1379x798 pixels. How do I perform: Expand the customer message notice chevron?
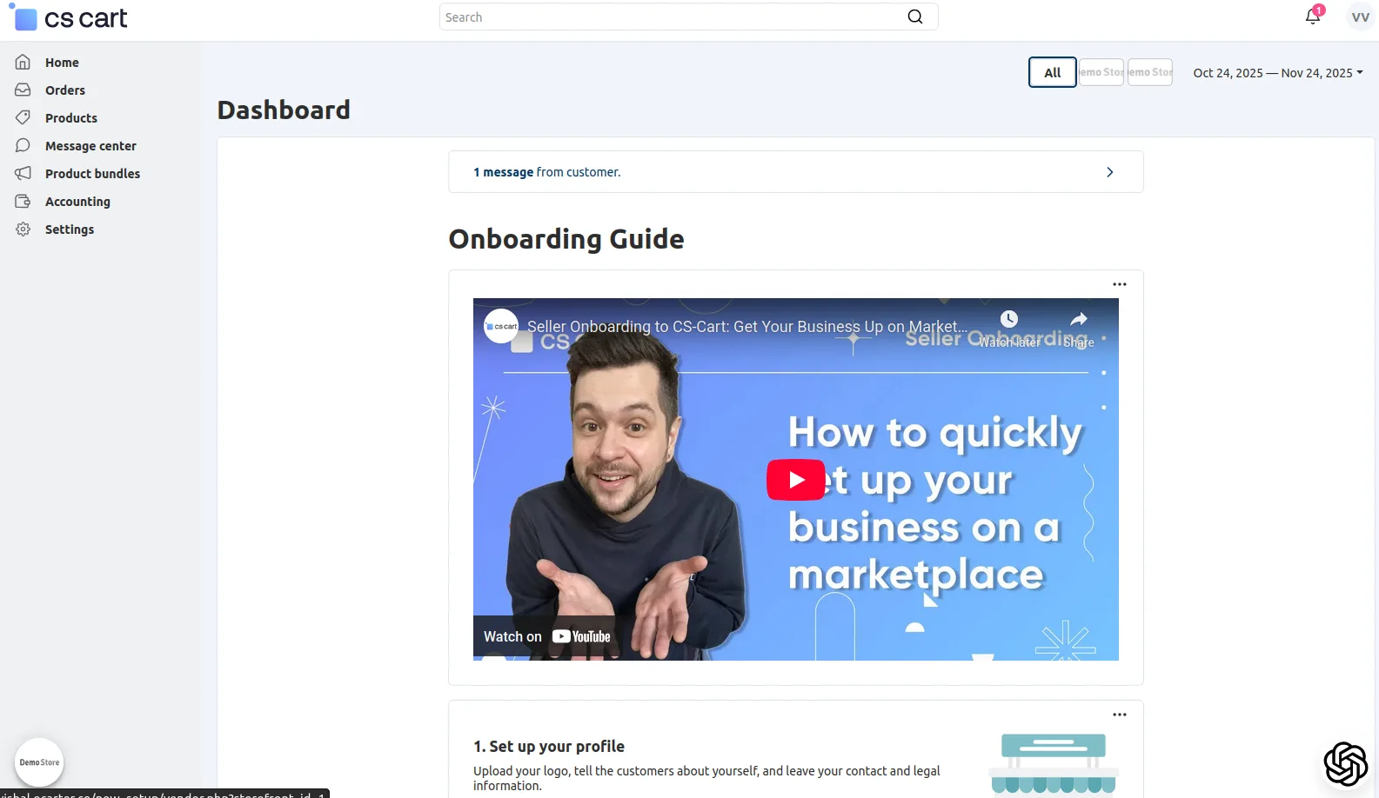click(1109, 172)
